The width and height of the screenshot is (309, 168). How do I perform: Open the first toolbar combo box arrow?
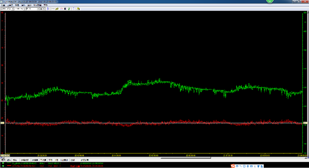(13, 9)
